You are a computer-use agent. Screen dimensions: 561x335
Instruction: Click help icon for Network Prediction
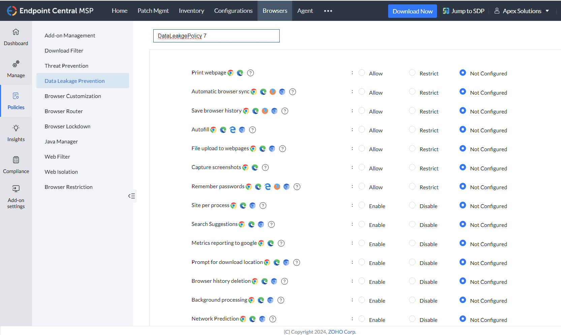pos(273,319)
